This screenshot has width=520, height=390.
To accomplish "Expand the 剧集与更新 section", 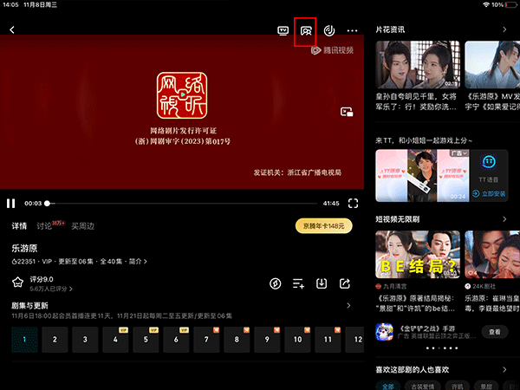I will pos(348,305).
